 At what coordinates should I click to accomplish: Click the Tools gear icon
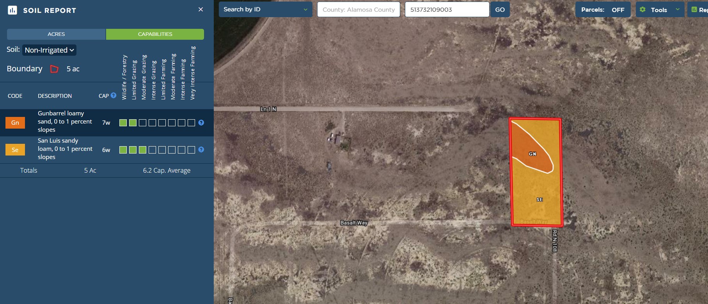[642, 10]
